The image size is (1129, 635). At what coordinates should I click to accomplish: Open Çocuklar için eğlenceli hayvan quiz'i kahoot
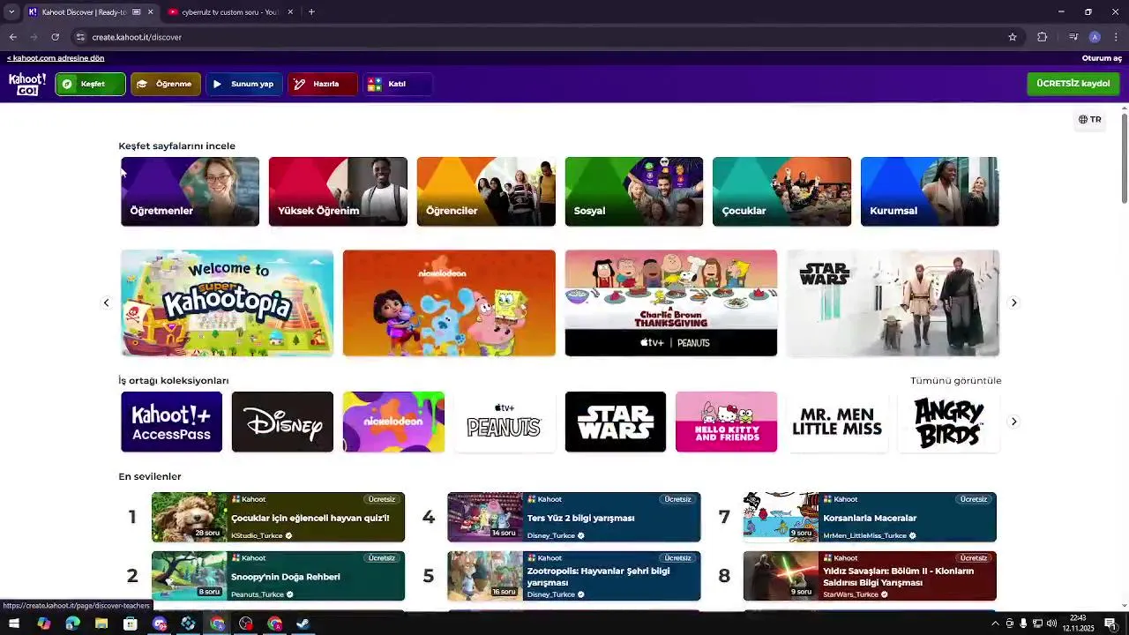coord(278,517)
